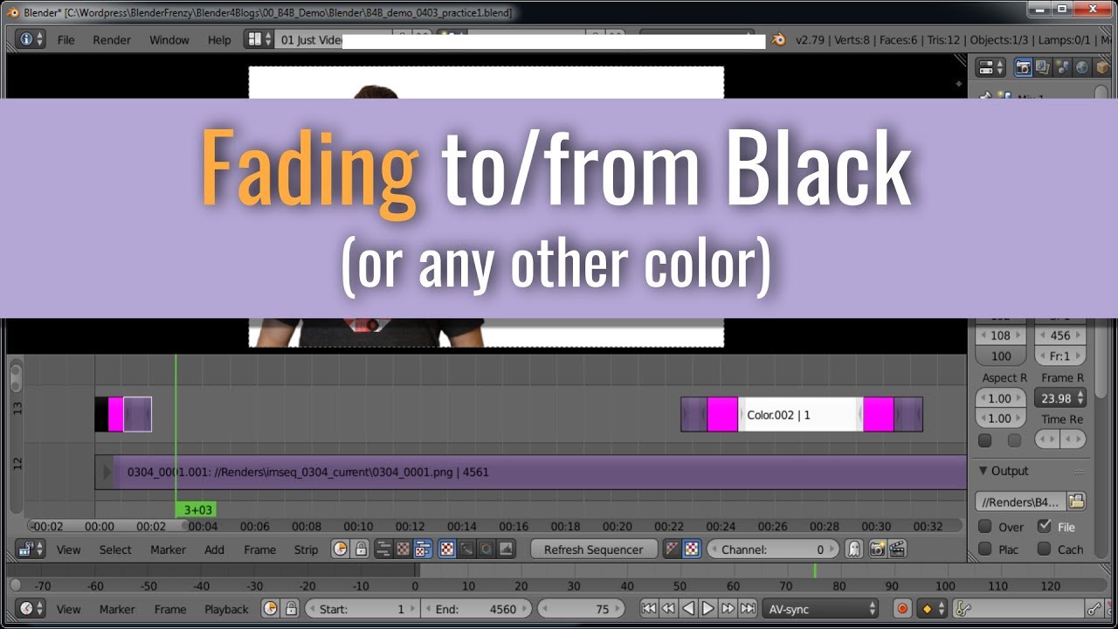Viewport: 1118px width, 629px height.
Task: Open the File menu
Action: pyautogui.click(x=66, y=40)
